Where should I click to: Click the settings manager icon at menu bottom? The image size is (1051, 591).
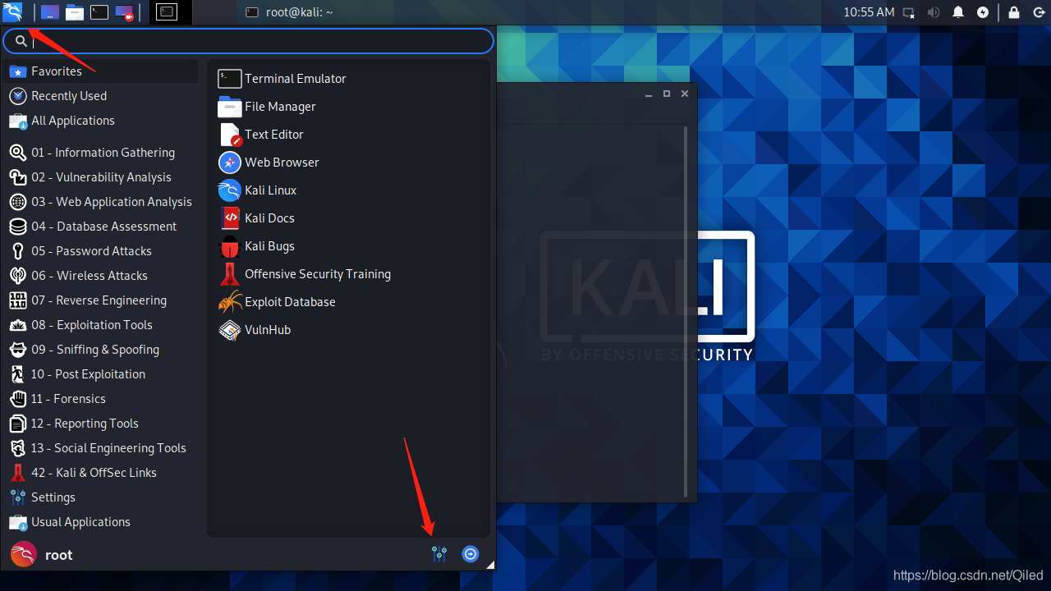click(439, 554)
